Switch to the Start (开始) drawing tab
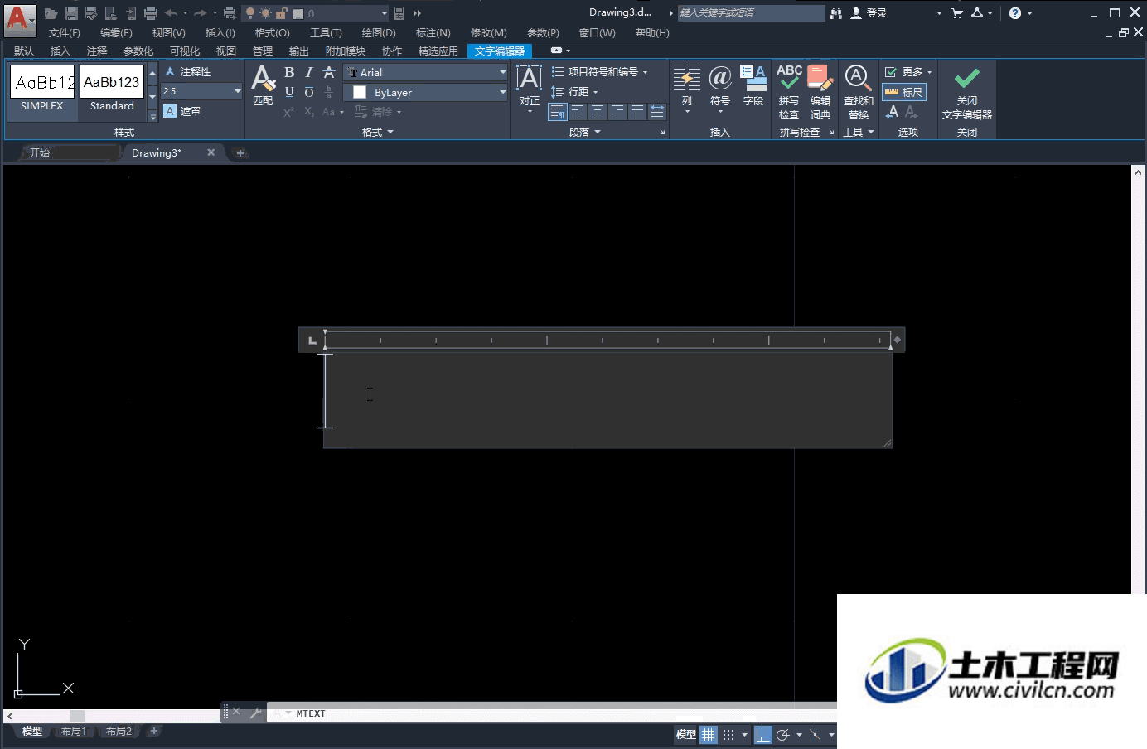Image resolution: width=1147 pixels, height=749 pixels. [x=40, y=153]
